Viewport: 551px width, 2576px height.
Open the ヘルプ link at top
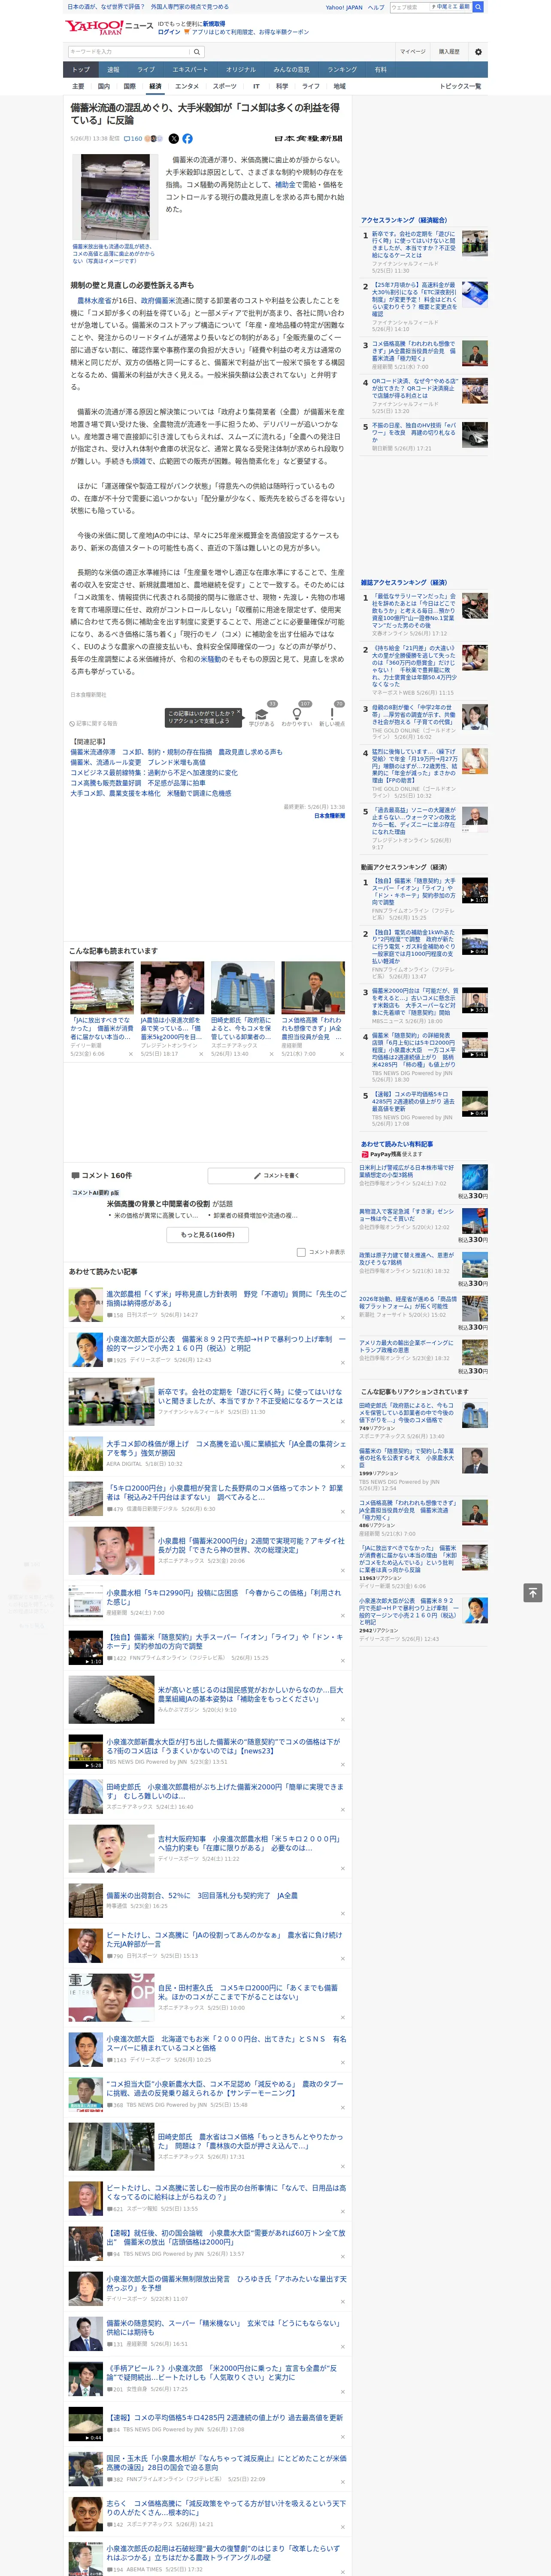coord(375,7)
